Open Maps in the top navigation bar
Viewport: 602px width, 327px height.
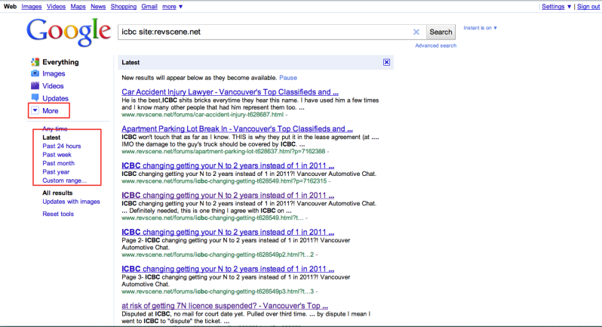(x=78, y=7)
